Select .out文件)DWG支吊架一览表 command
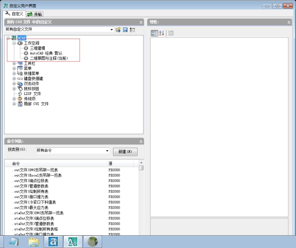Viewport: 296px width, 248px height. pyautogui.click(x=35, y=170)
